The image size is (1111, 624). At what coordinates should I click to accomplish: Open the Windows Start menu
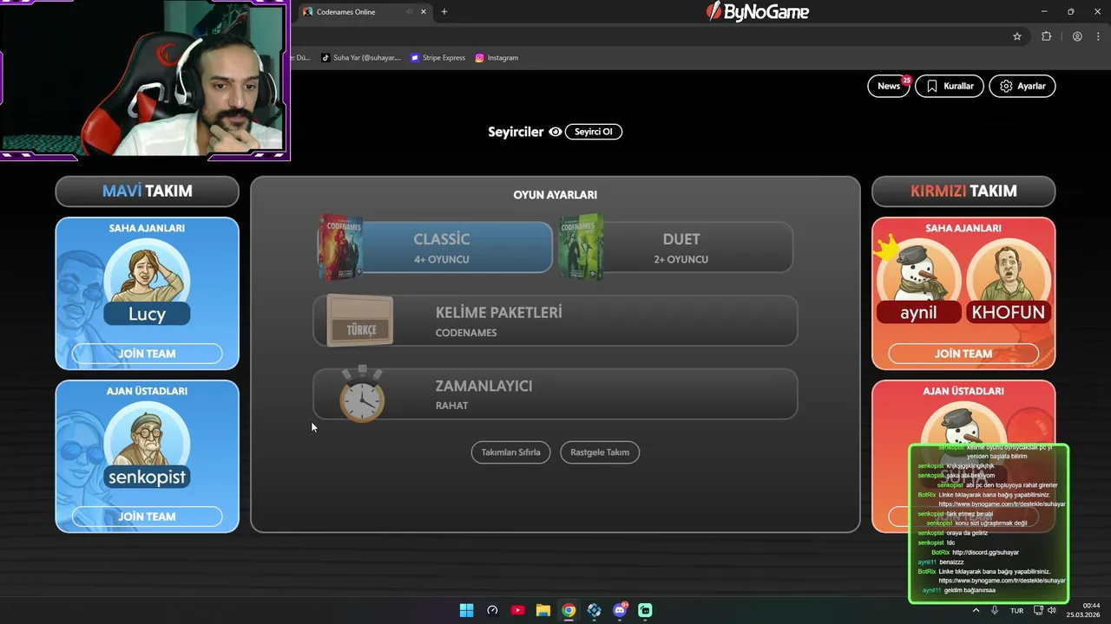[x=466, y=610]
